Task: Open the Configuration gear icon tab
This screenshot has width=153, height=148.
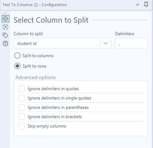Action: [x=5, y=19]
